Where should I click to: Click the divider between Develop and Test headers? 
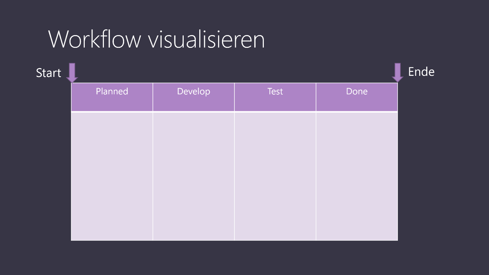coord(234,97)
